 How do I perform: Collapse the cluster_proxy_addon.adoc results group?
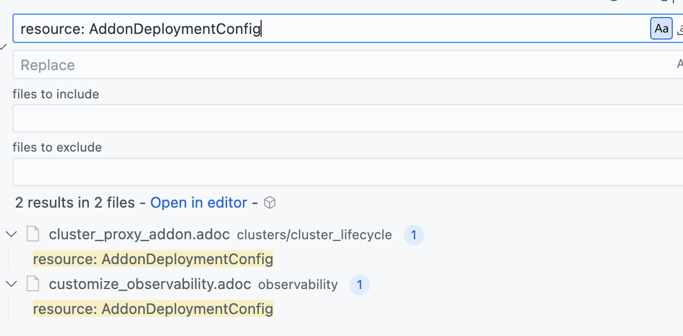click(11, 234)
